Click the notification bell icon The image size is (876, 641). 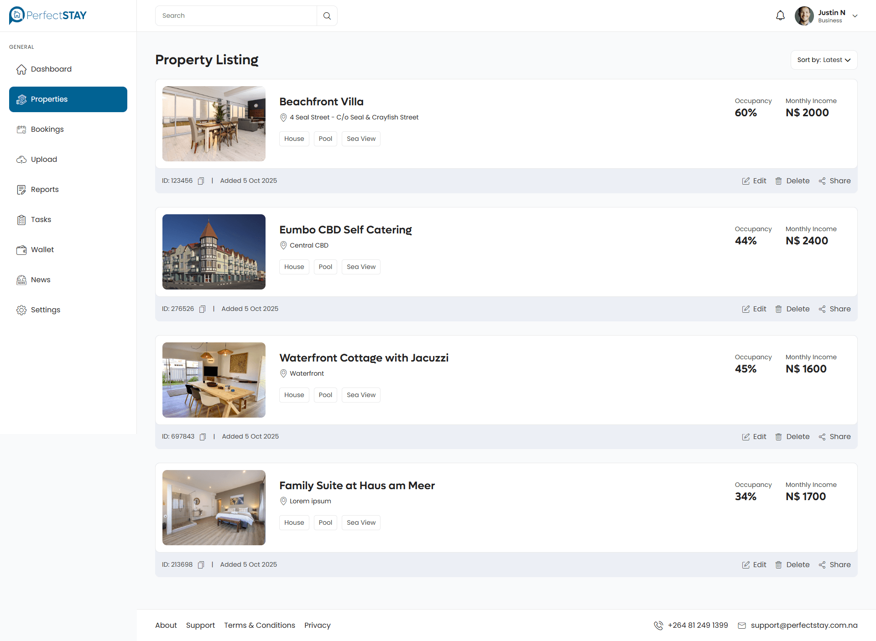(x=780, y=16)
